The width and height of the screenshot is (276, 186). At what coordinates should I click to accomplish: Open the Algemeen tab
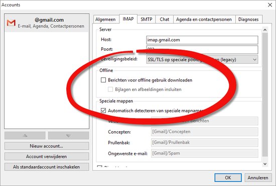[105, 19]
